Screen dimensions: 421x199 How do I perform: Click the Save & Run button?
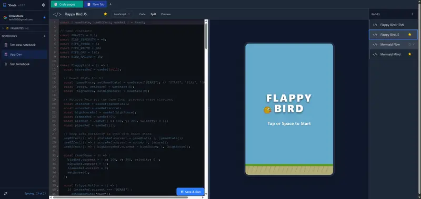pos(191,192)
